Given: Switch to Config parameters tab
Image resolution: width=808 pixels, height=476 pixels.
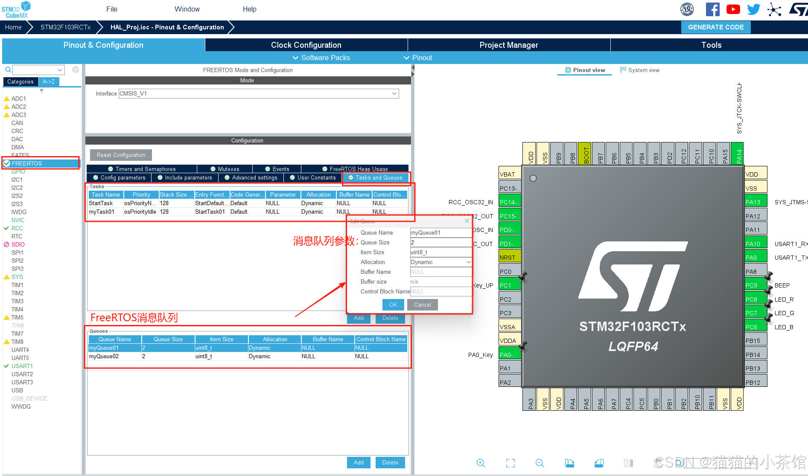Looking at the screenshot, I should point(119,177).
